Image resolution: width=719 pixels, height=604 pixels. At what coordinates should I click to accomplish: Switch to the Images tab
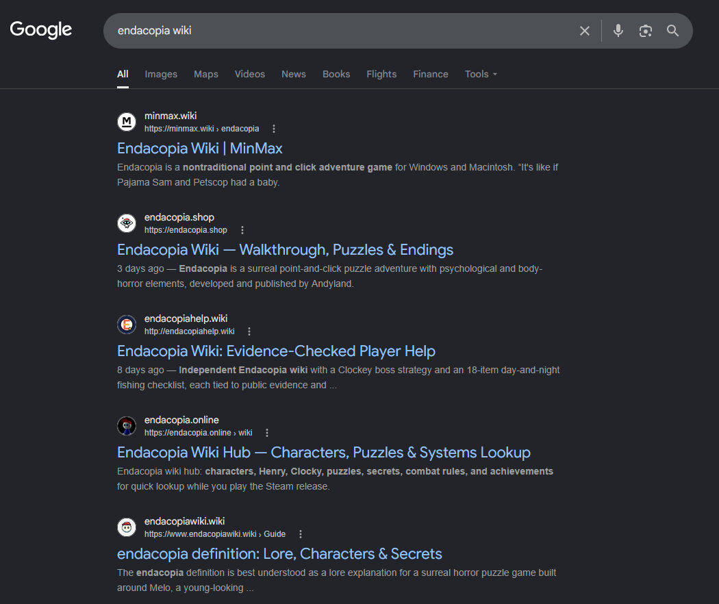(161, 74)
